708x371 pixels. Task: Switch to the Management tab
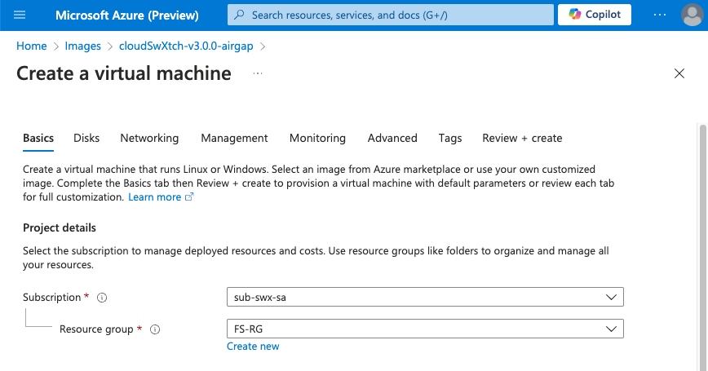[234, 138]
